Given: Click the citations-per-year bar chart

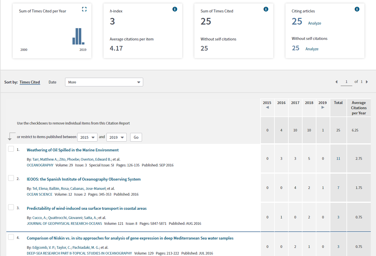Looking at the screenshot, I should click(x=78, y=36).
